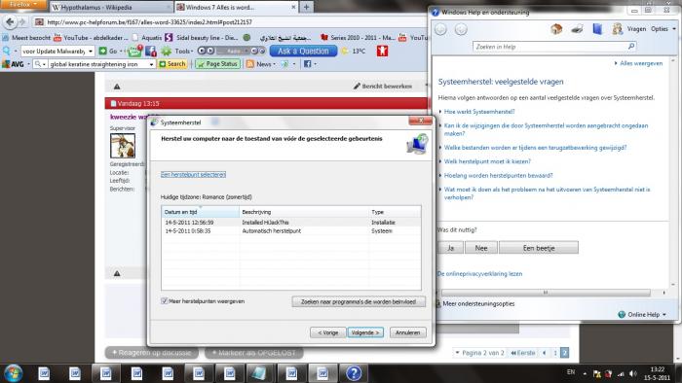Screen dimensions: 682x383
Task: Open the Help question mark taskbar icon
Action: click(354, 373)
